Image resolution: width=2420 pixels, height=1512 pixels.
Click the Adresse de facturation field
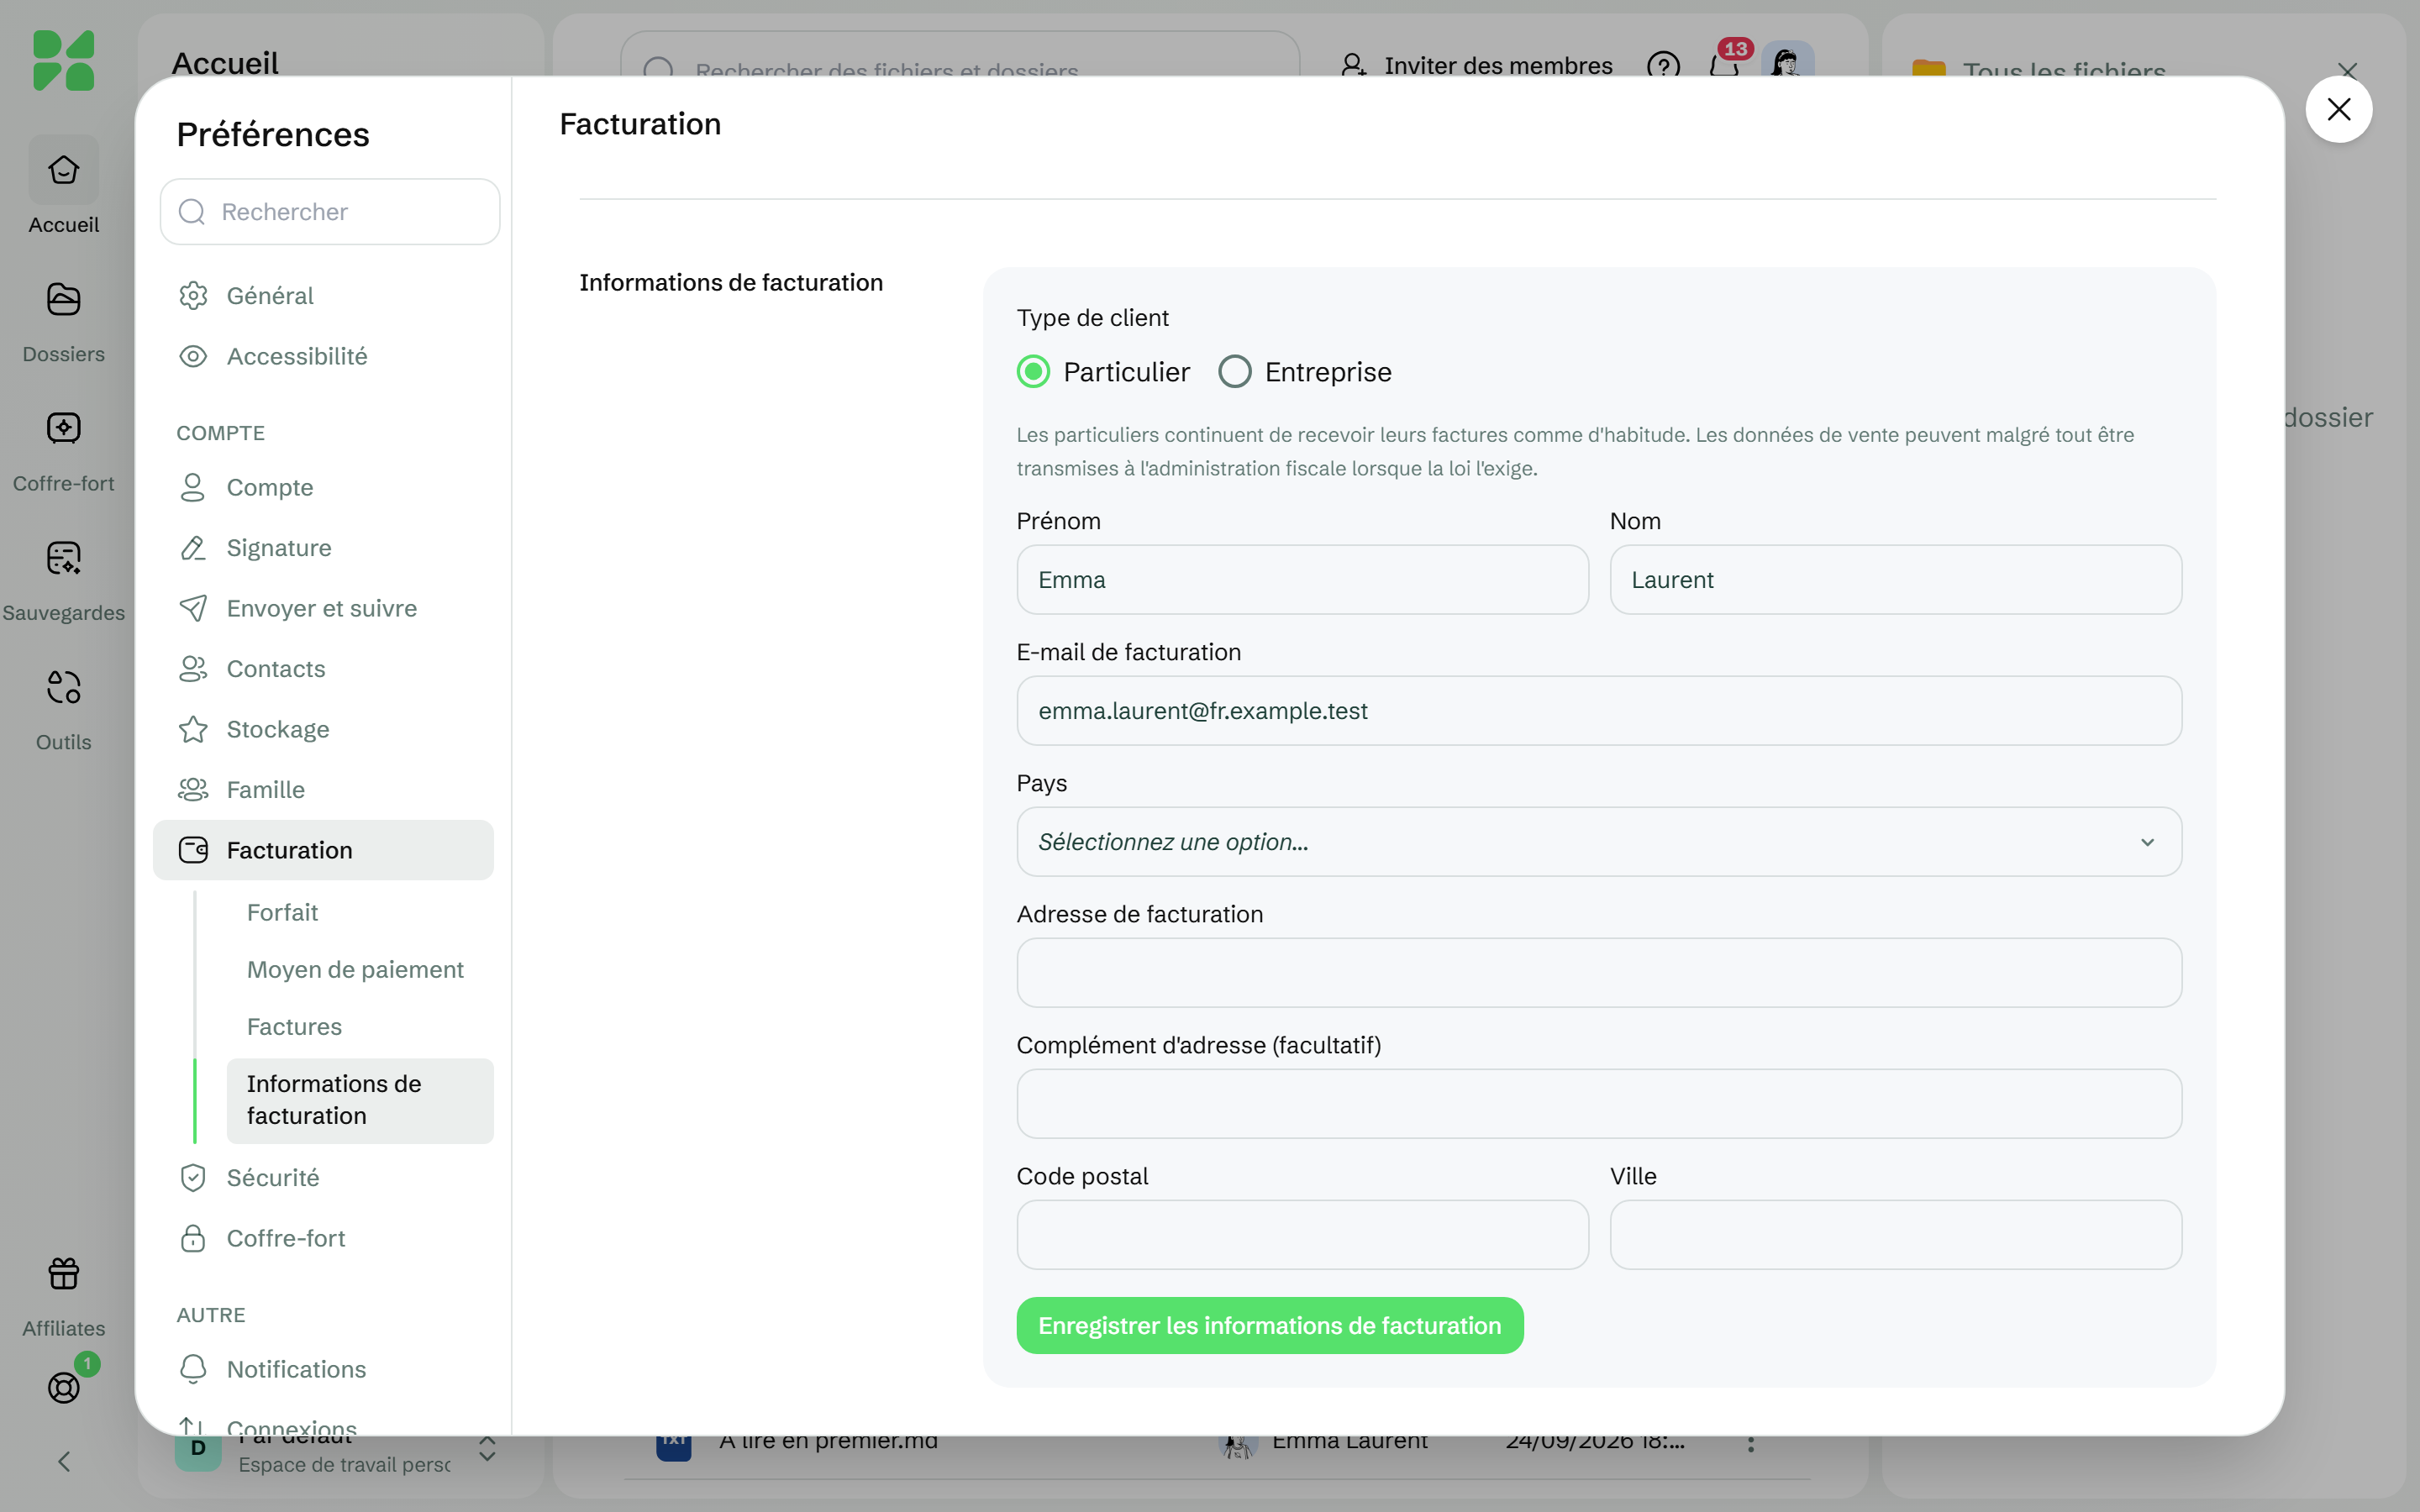point(1598,972)
